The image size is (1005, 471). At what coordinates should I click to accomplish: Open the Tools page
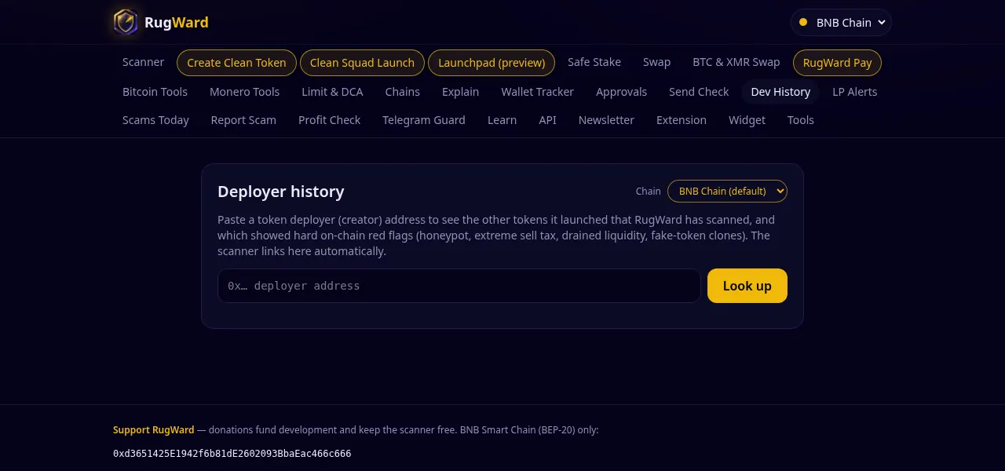801,120
